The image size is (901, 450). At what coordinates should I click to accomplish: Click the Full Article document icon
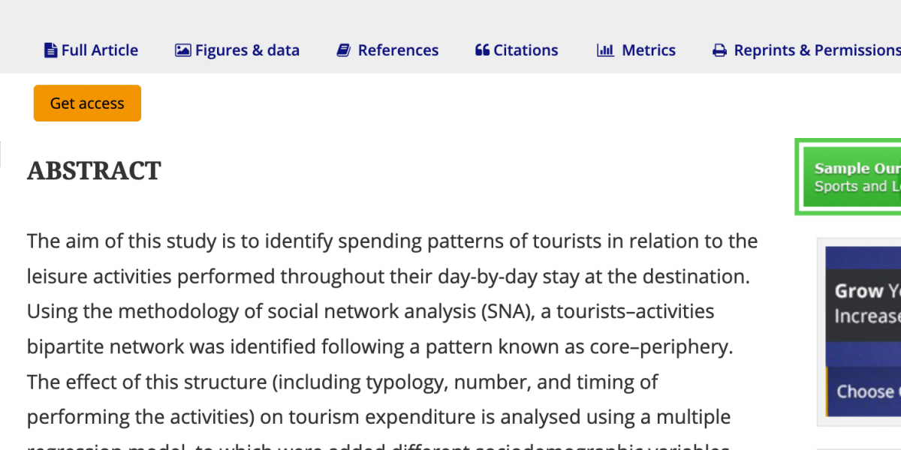tap(50, 50)
